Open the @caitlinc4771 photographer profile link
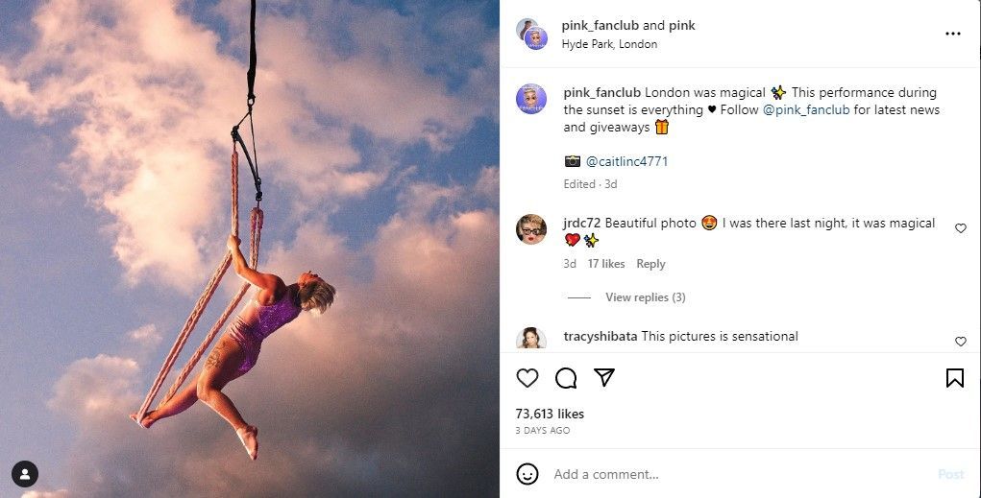Screen dimensions: 981x498 point(626,161)
